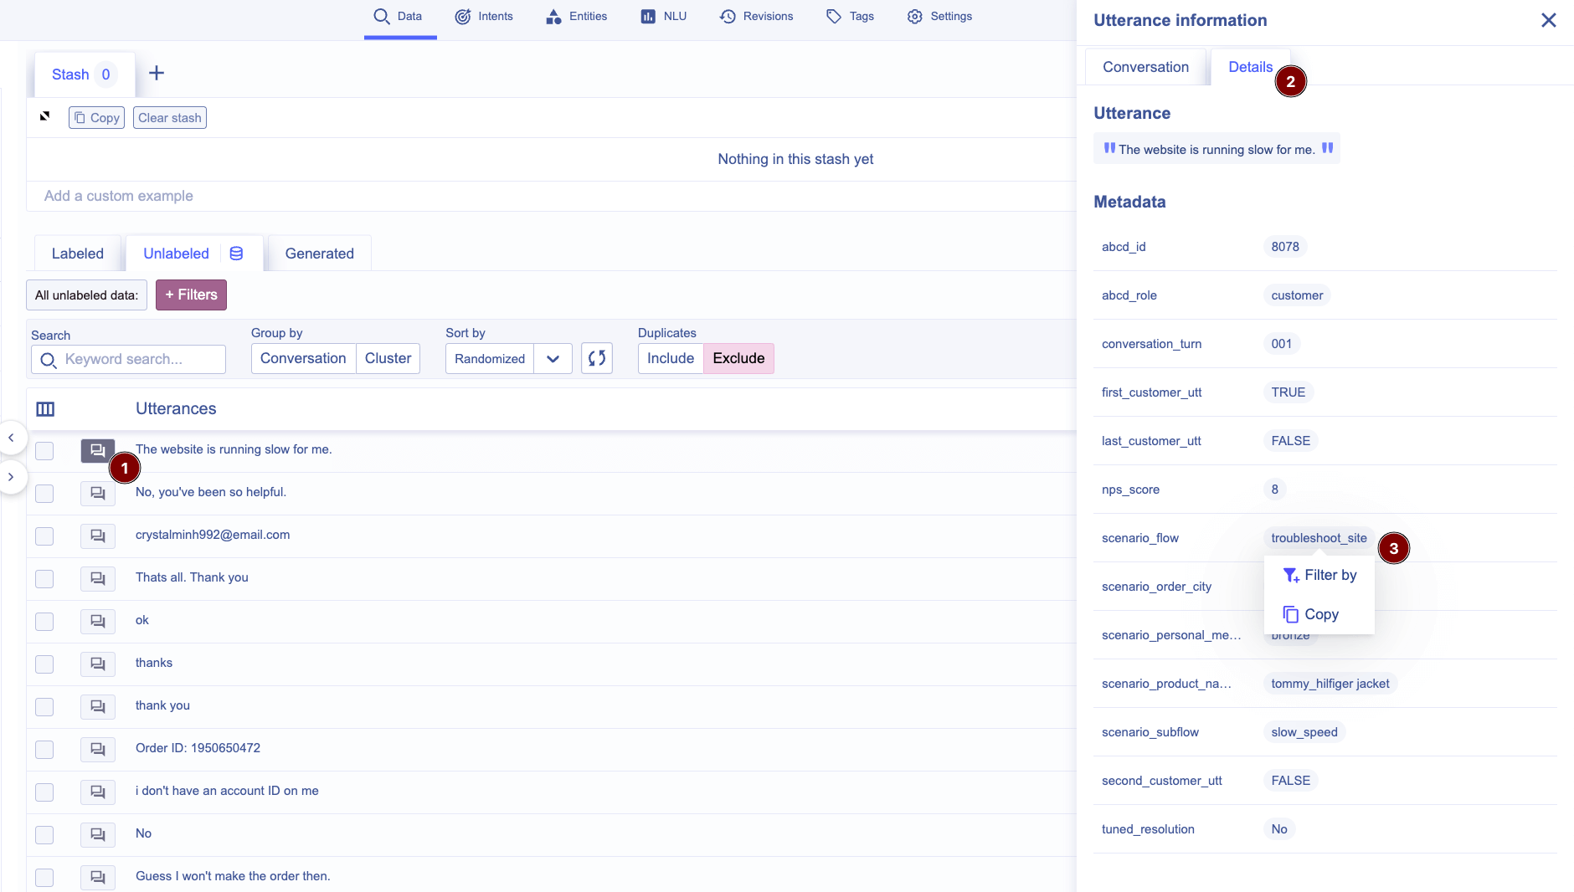Screen dimensions: 1574x892
Task: Open conversation icon for 'Order ID: 1950650472'
Action: pyautogui.click(x=97, y=749)
